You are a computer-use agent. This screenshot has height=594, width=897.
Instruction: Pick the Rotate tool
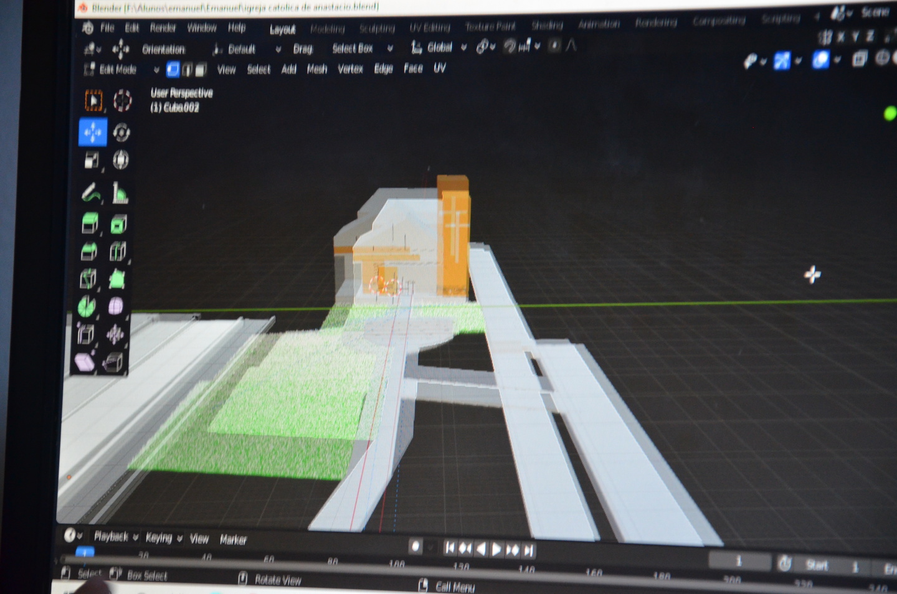[x=121, y=132]
